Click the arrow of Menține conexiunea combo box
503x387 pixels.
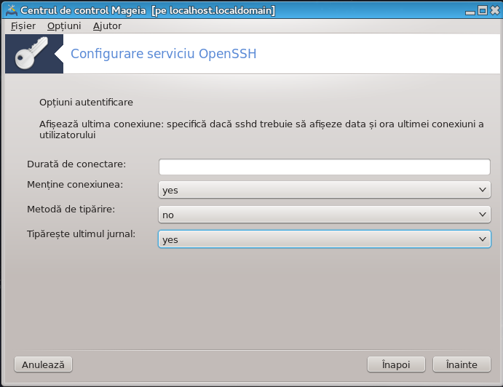point(482,190)
